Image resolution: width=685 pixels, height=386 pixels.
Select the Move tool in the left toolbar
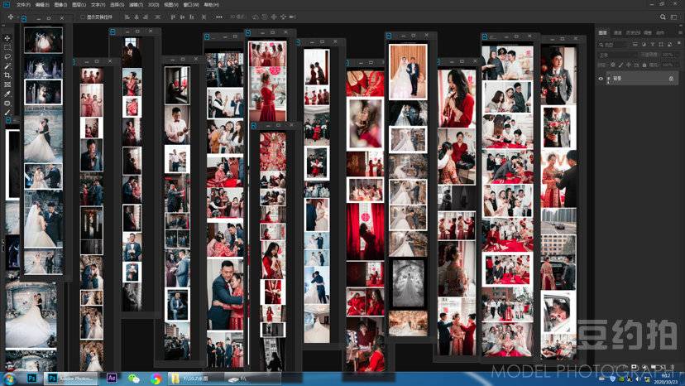(x=7, y=38)
